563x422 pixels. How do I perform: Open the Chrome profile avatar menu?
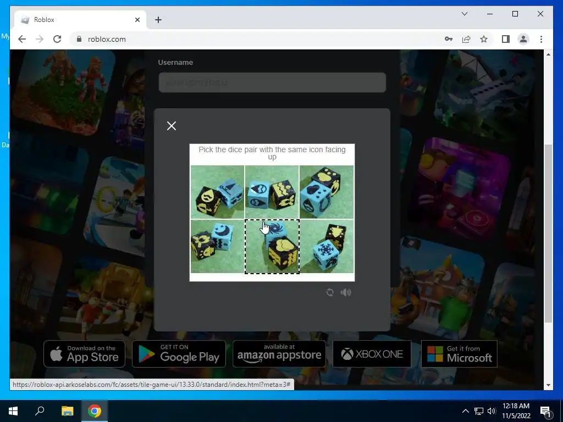point(523,39)
